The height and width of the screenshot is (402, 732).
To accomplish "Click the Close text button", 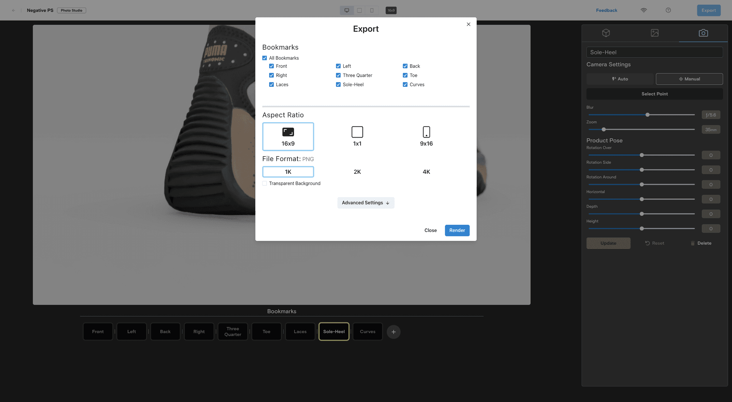I will point(430,230).
